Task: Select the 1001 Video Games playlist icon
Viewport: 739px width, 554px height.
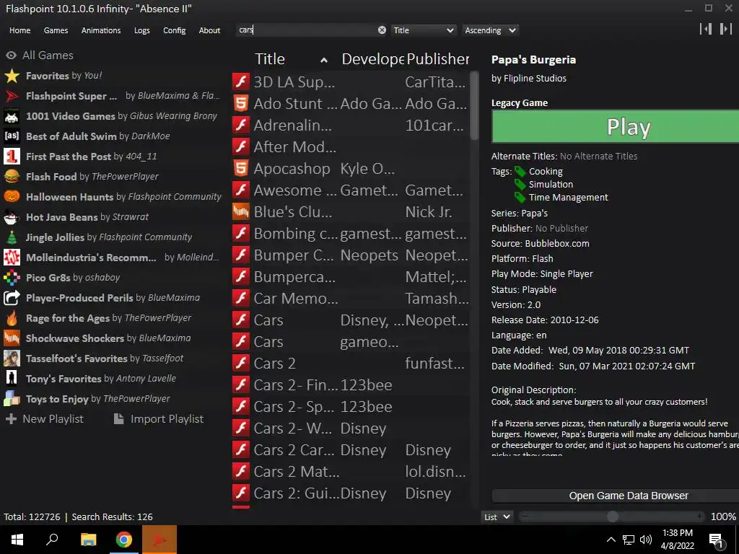Action: tap(12, 116)
